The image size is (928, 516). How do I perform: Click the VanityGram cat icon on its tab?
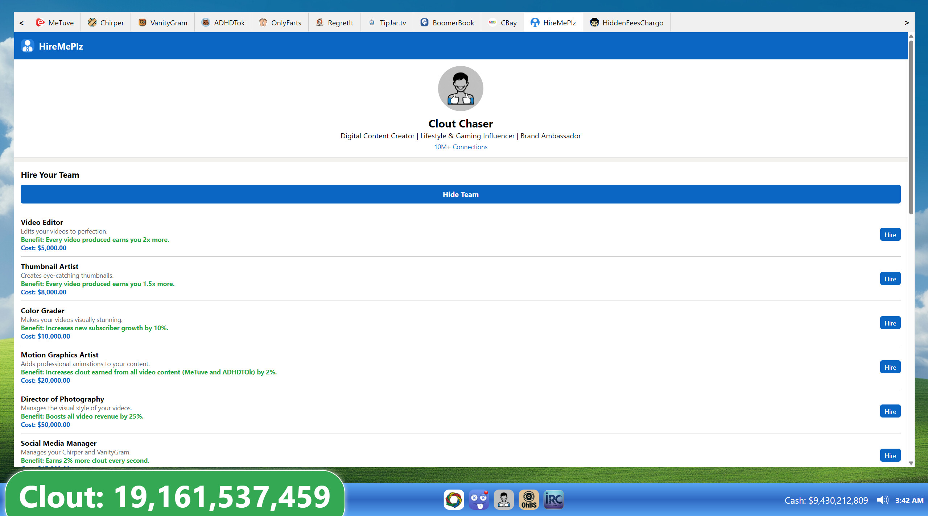[142, 22]
